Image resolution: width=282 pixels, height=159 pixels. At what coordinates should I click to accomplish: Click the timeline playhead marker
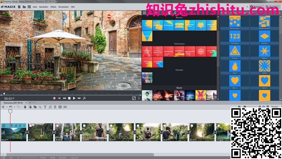pos(10,112)
